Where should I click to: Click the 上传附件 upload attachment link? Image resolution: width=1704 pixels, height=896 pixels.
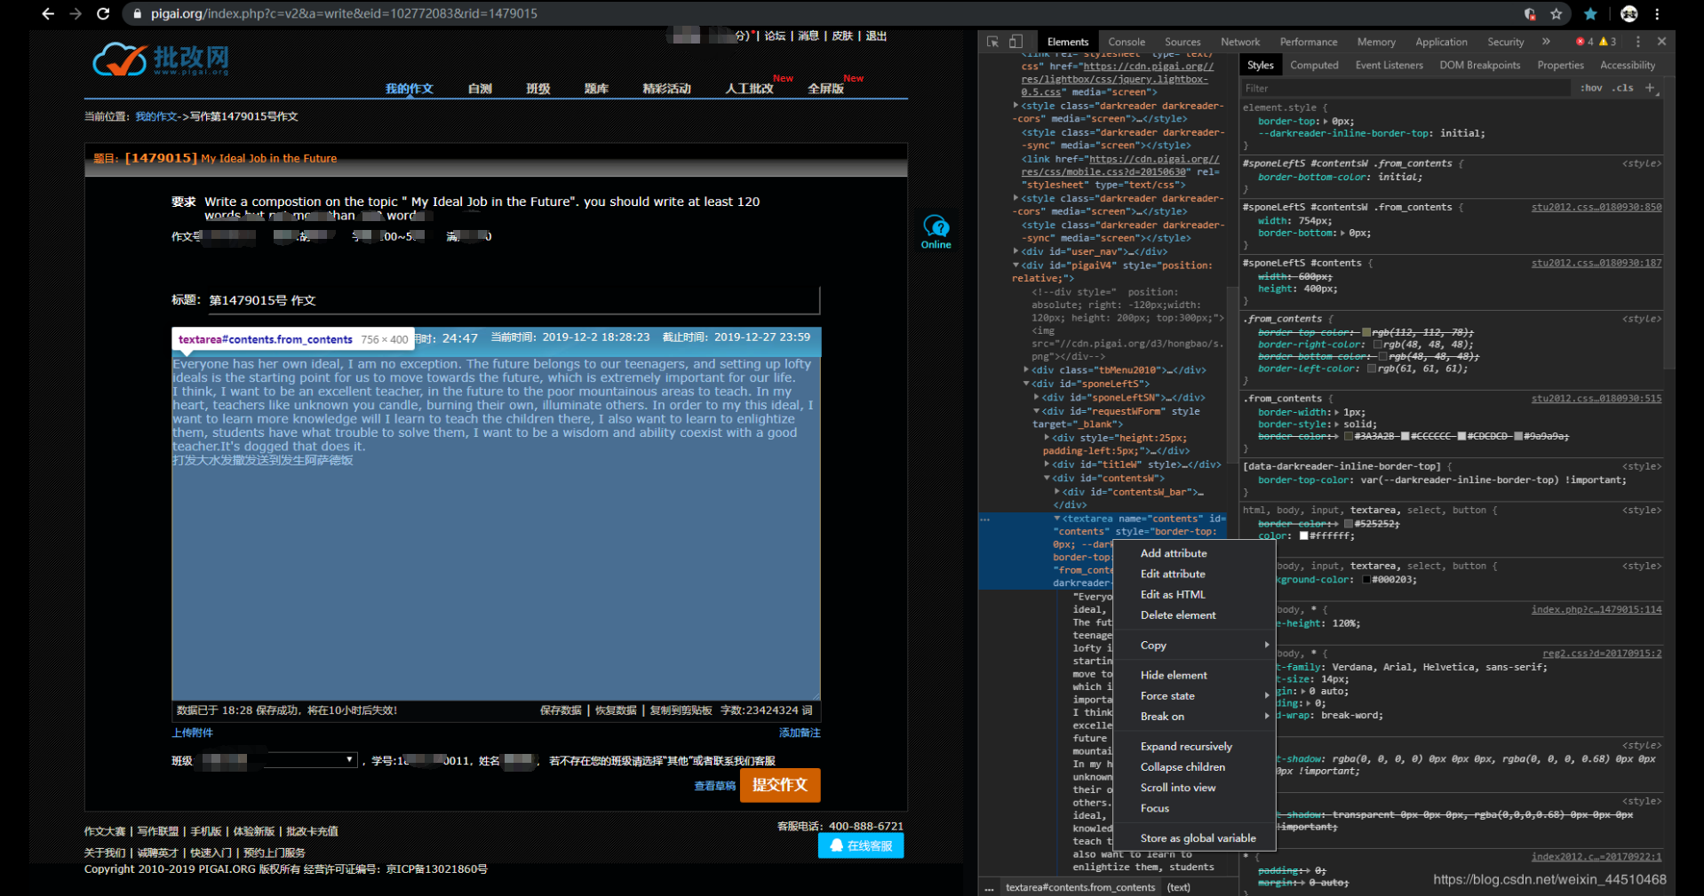pos(192,733)
